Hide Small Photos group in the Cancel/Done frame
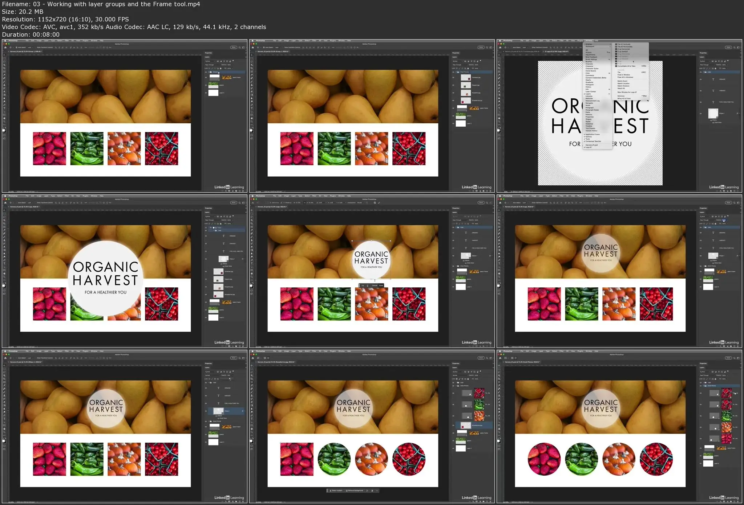744x505 pixels. click(453, 266)
